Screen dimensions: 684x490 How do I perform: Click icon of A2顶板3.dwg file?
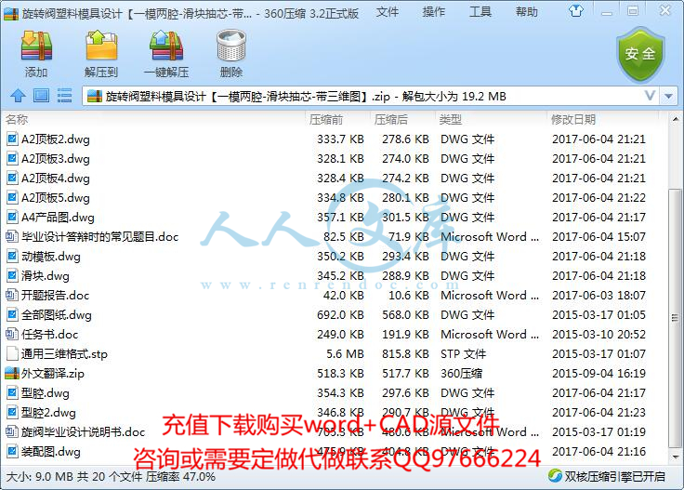12,158
